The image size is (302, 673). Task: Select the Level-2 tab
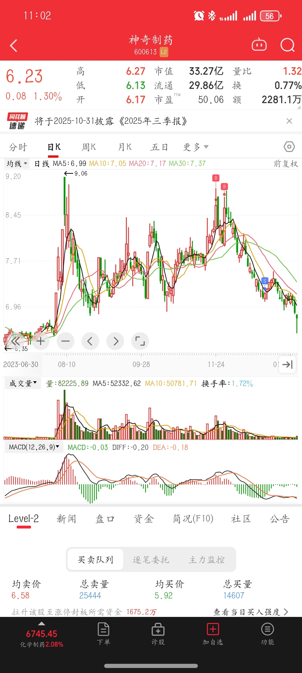tap(24, 519)
